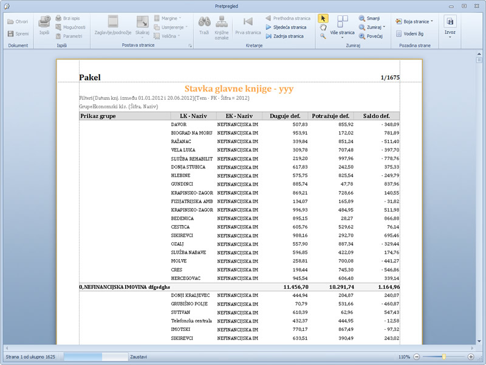Image resolution: width=486 pixels, height=365 pixels.
Task: Expand the Više stranica layout dropdown
Action: point(342,27)
